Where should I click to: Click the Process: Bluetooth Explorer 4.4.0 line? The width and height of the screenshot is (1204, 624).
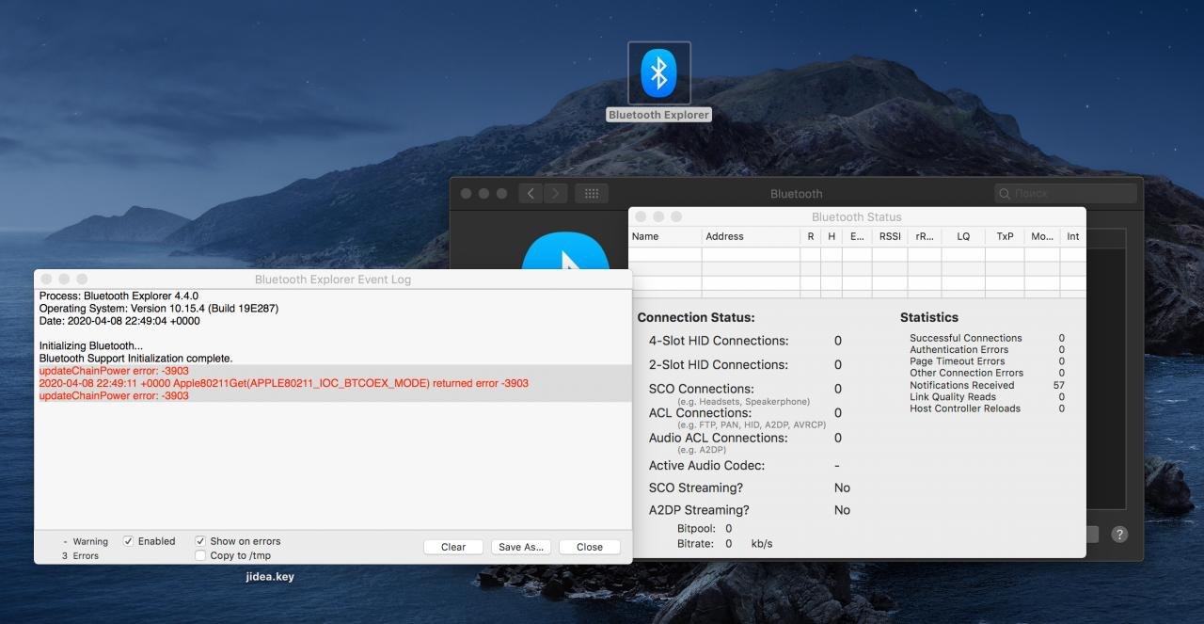[x=119, y=296]
